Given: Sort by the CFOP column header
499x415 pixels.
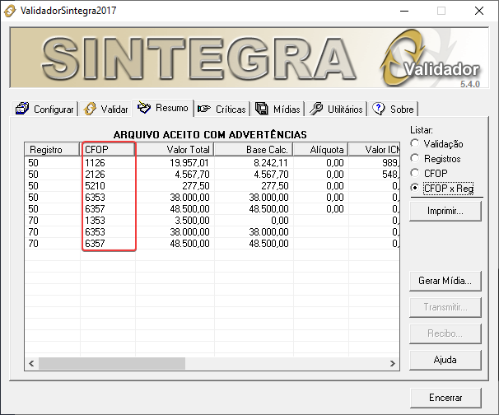Looking at the screenshot, I should pos(108,150).
